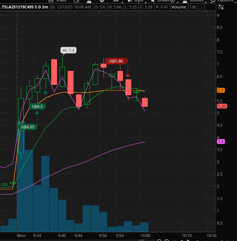Image resolution: width=237 pixels, height=241 pixels.
Task: Click the 9 price axis label
Action: 218,15
